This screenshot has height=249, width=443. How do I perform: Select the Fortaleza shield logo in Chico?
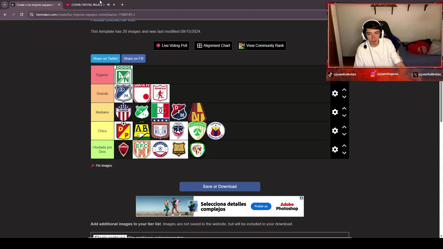(179, 131)
